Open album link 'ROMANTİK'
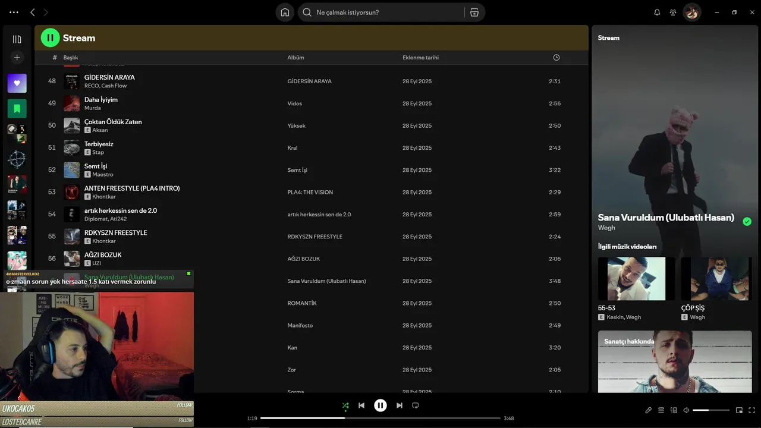The height and width of the screenshot is (428, 761). [302, 303]
